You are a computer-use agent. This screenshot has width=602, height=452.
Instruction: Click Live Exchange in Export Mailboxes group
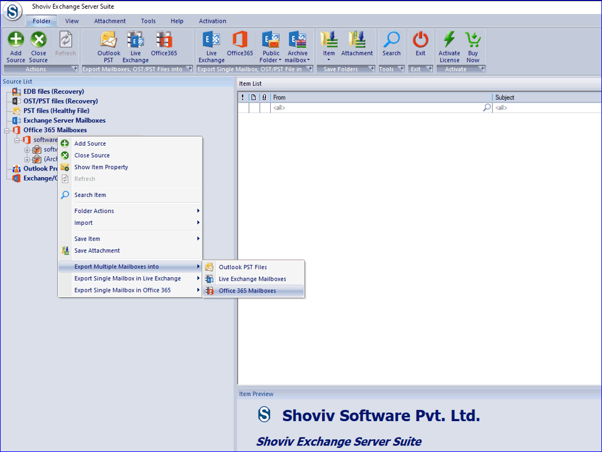click(x=136, y=40)
